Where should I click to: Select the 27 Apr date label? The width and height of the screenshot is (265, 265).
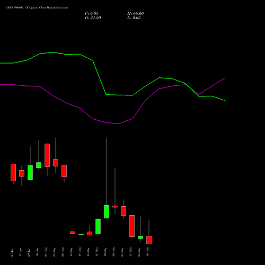coord(12,252)
